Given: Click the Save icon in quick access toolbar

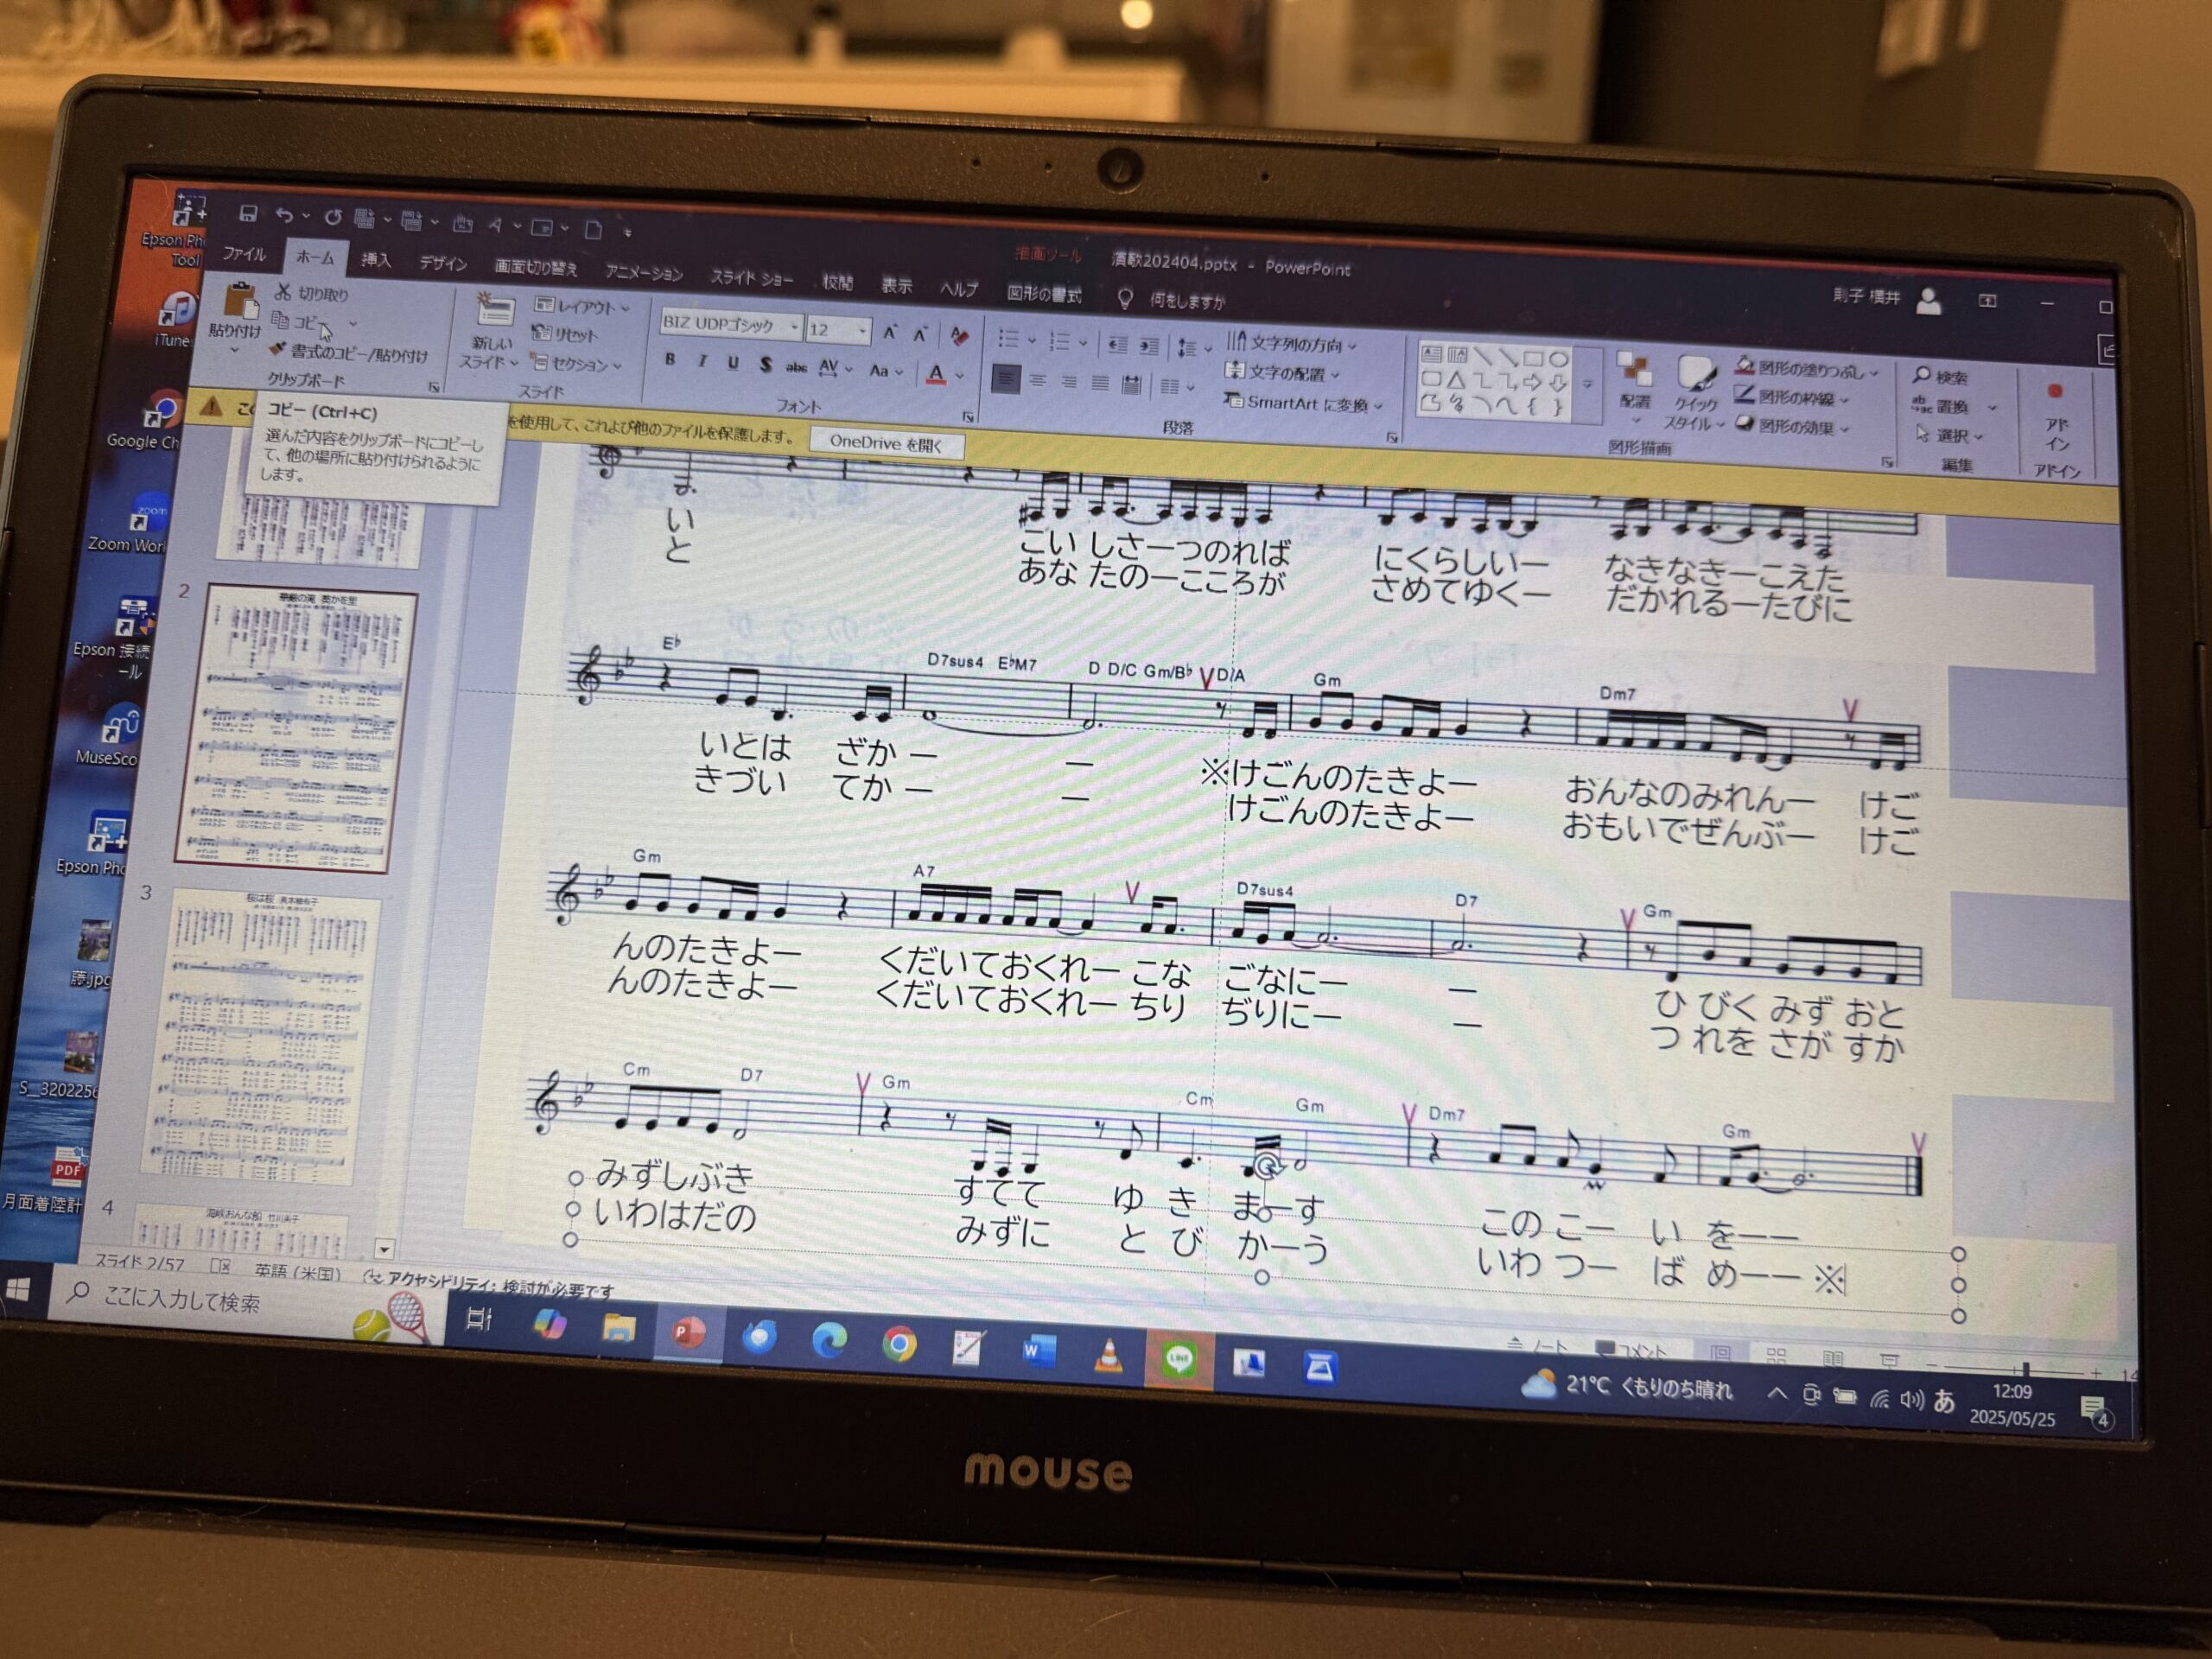Looking at the screenshot, I should coord(248,213).
